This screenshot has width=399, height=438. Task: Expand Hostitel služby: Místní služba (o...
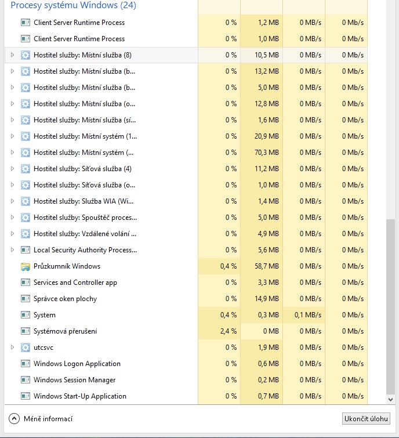coord(12,104)
